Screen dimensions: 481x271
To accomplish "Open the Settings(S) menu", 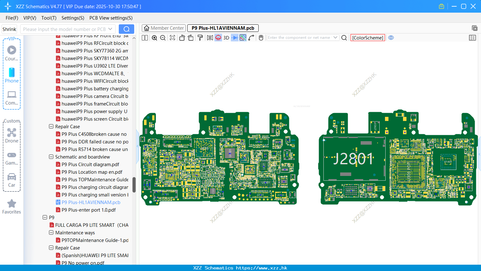I will (x=73, y=18).
